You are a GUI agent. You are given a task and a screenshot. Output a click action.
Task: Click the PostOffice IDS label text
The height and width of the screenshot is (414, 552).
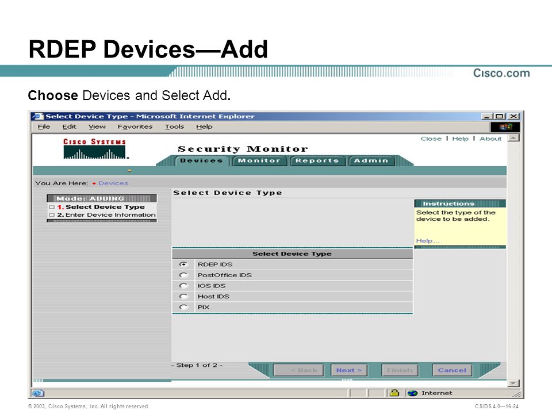(x=225, y=275)
